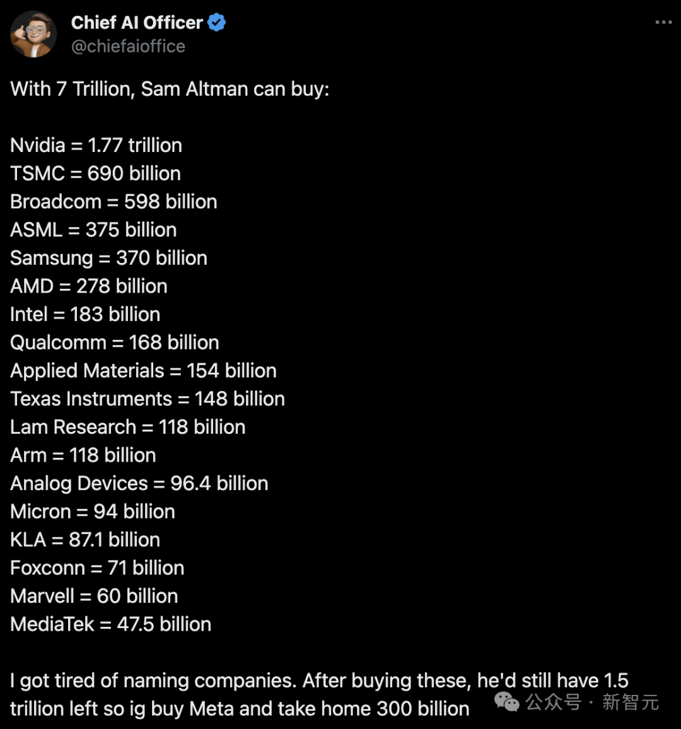Open the Chief AI Officer profile avatar

(x=33, y=35)
